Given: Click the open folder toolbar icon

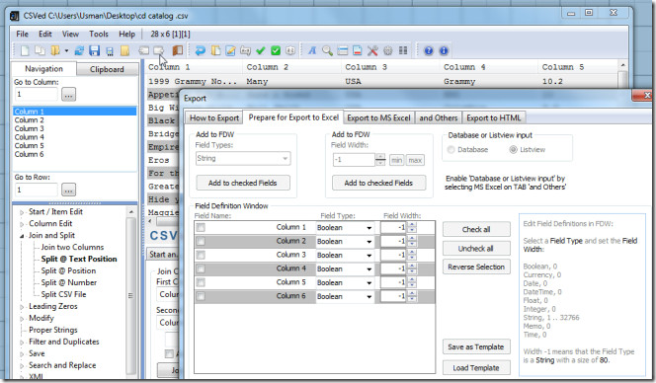Looking at the screenshot, I should pos(55,50).
